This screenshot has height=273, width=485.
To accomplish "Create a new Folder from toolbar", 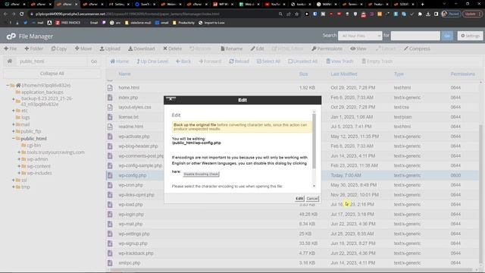I will (x=33, y=49).
